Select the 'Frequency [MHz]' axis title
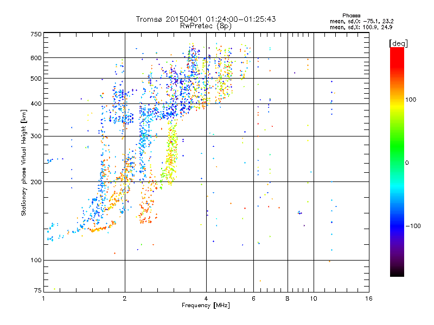This screenshot has height=325, width=434. pos(206,305)
